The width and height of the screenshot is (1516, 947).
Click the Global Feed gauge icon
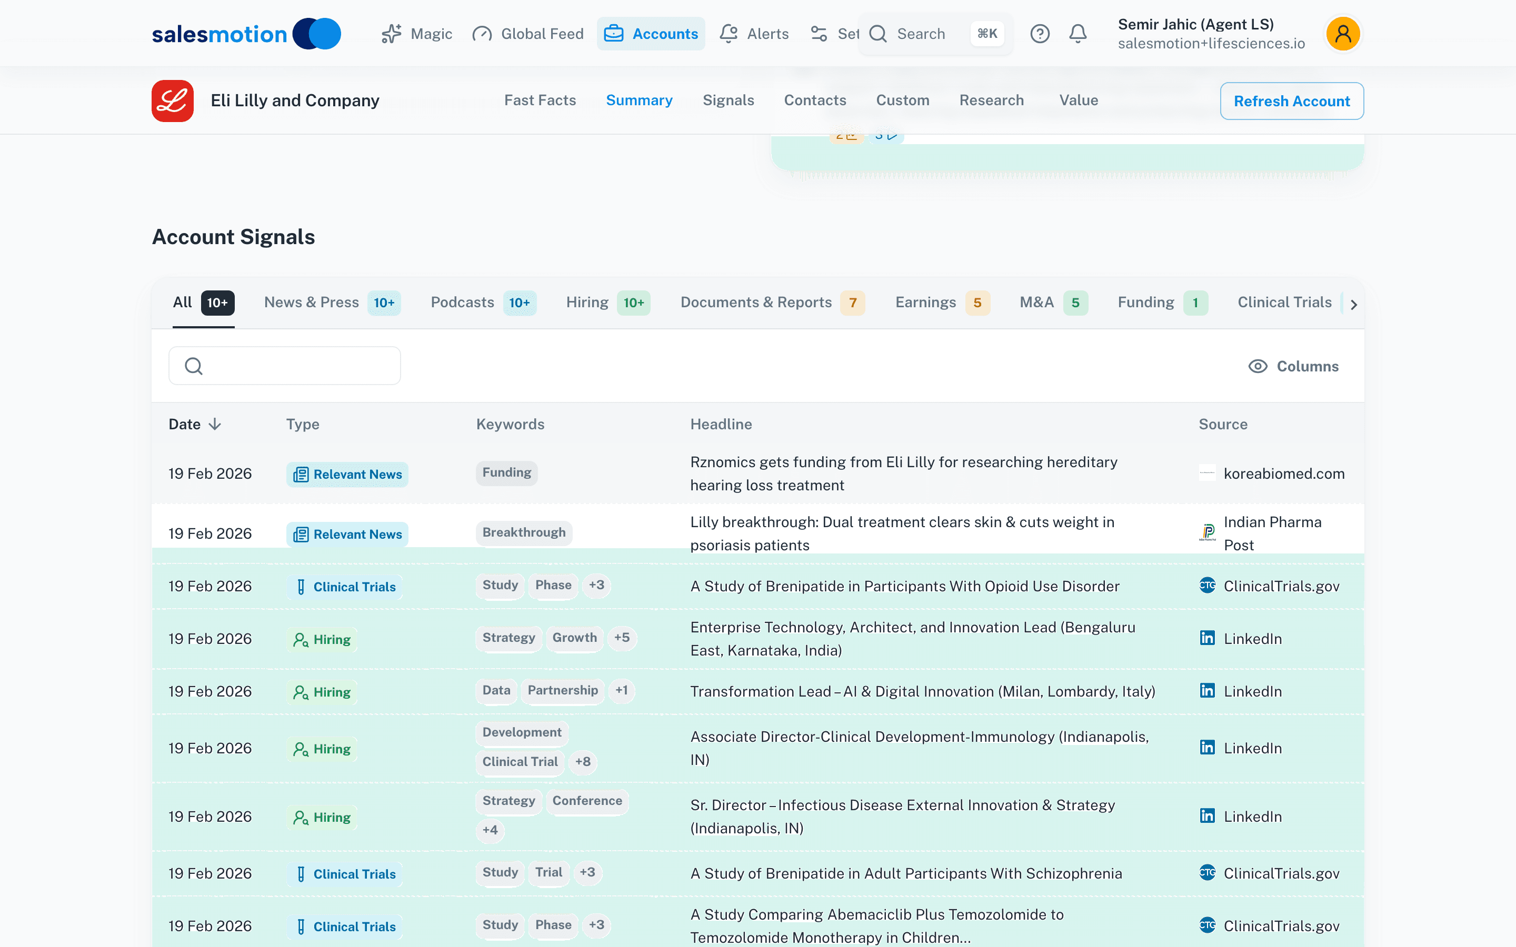[x=482, y=34]
